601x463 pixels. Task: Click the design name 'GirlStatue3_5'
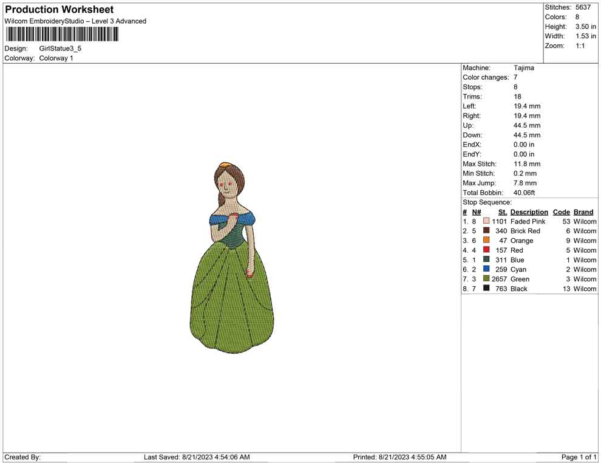[60, 49]
